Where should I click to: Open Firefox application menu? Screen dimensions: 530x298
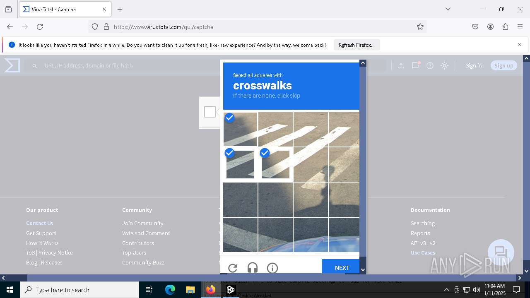[520, 27]
